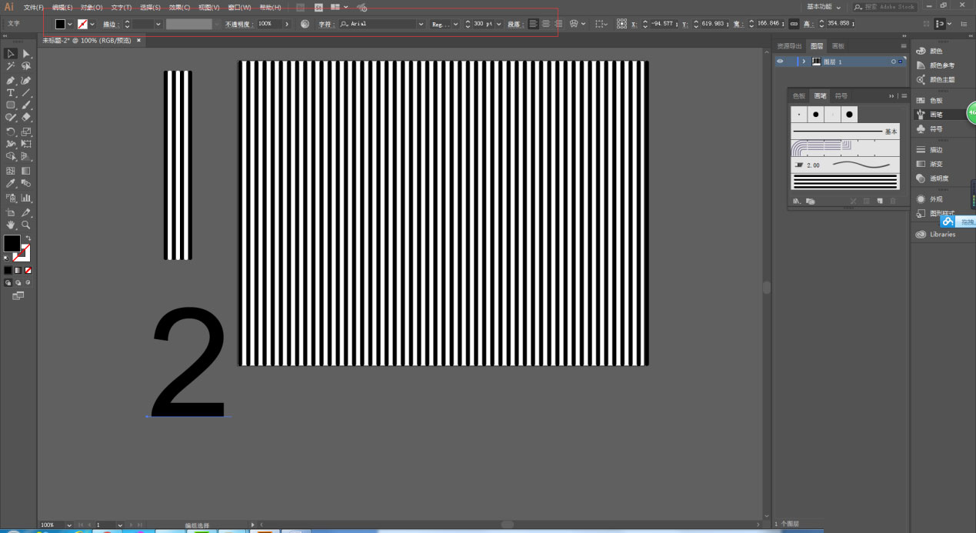
Task: Select the Gradient tool in toolbox
Action: pyautogui.click(x=26, y=171)
